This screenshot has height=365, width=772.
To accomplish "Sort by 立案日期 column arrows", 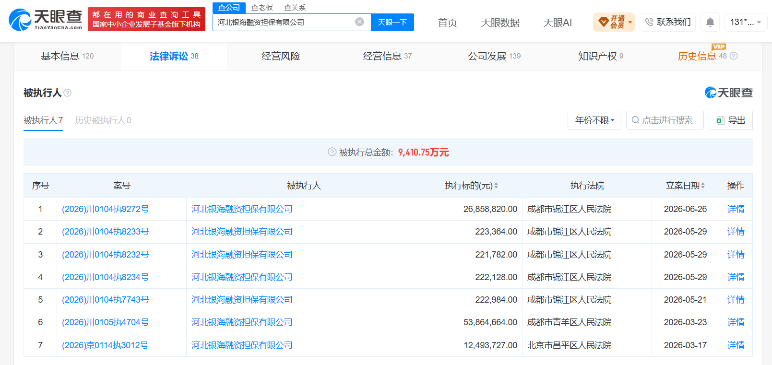I will pos(703,186).
